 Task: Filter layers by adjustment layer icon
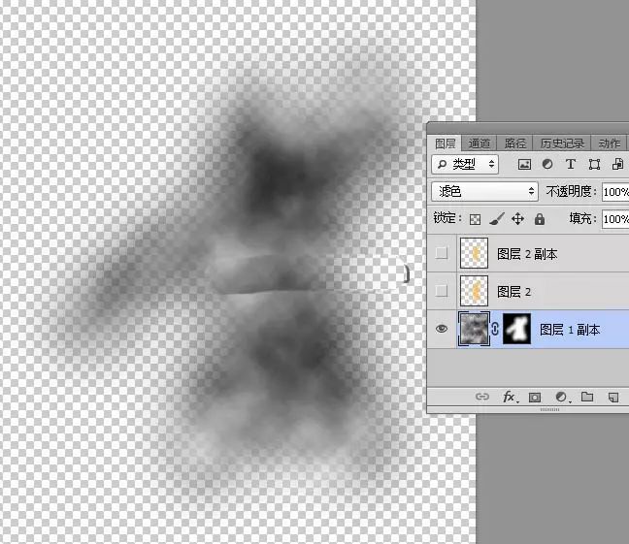point(547,164)
